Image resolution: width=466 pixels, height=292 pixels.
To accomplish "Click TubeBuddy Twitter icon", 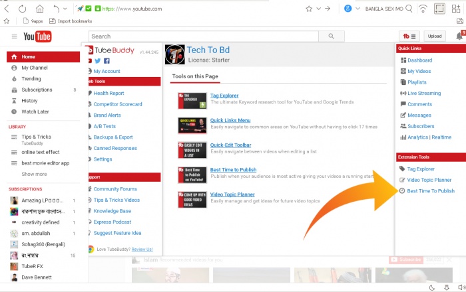I will 97,61.
